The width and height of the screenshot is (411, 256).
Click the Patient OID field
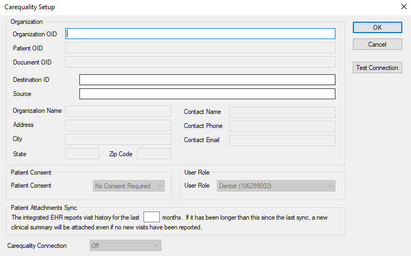pos(200,48)
